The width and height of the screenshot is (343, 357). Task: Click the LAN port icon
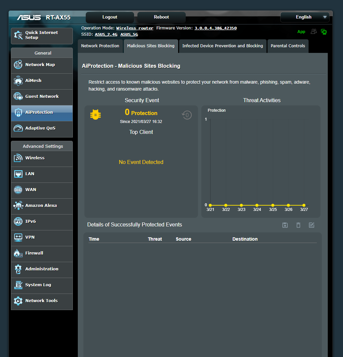tap(18, 174)
